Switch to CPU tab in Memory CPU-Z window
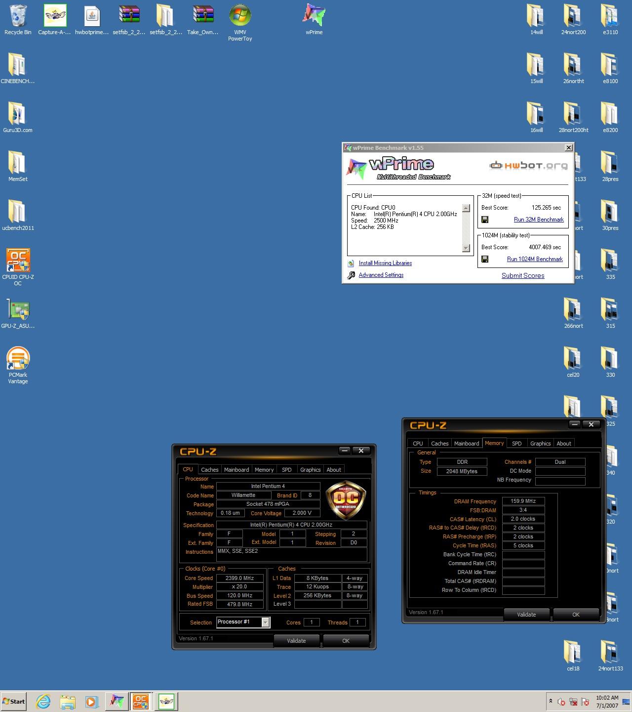Image resolution: width=632 pixels, height=712 pixels. 418,444
